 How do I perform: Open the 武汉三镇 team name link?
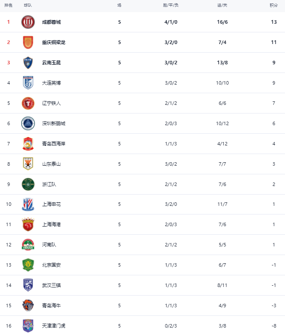51,285
